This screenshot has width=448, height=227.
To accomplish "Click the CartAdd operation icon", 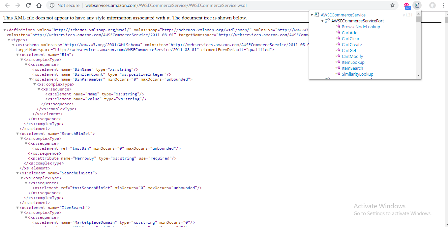I will pyautogui.click(x=338, y=33).
